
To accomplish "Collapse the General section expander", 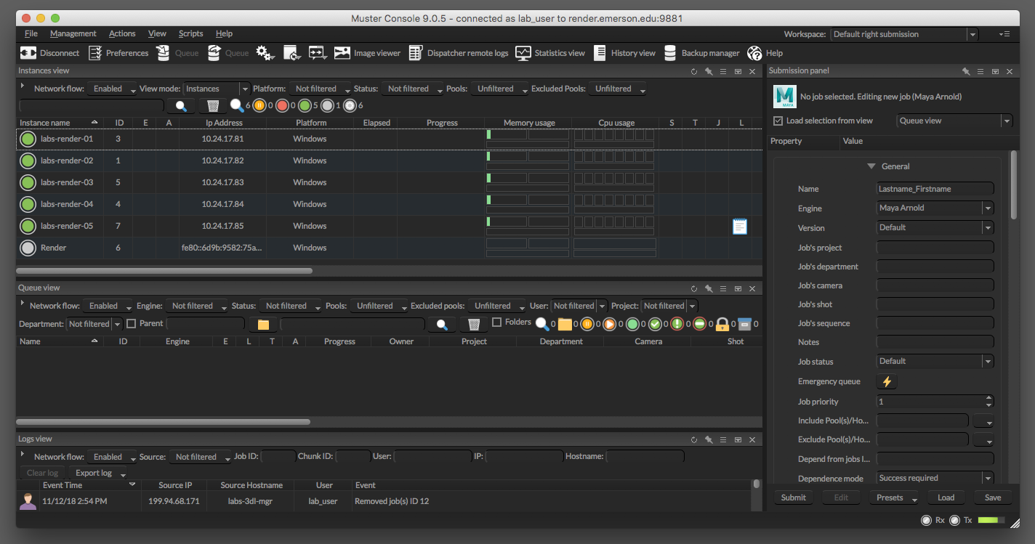I will tap(871, 166).
